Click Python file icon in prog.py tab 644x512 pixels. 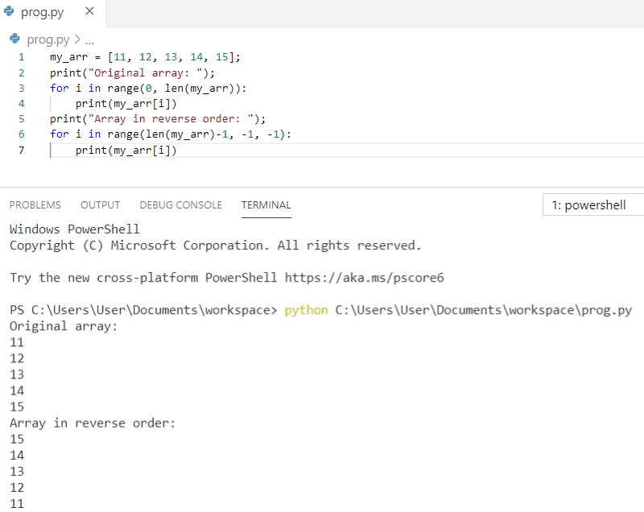coord(9,11)
